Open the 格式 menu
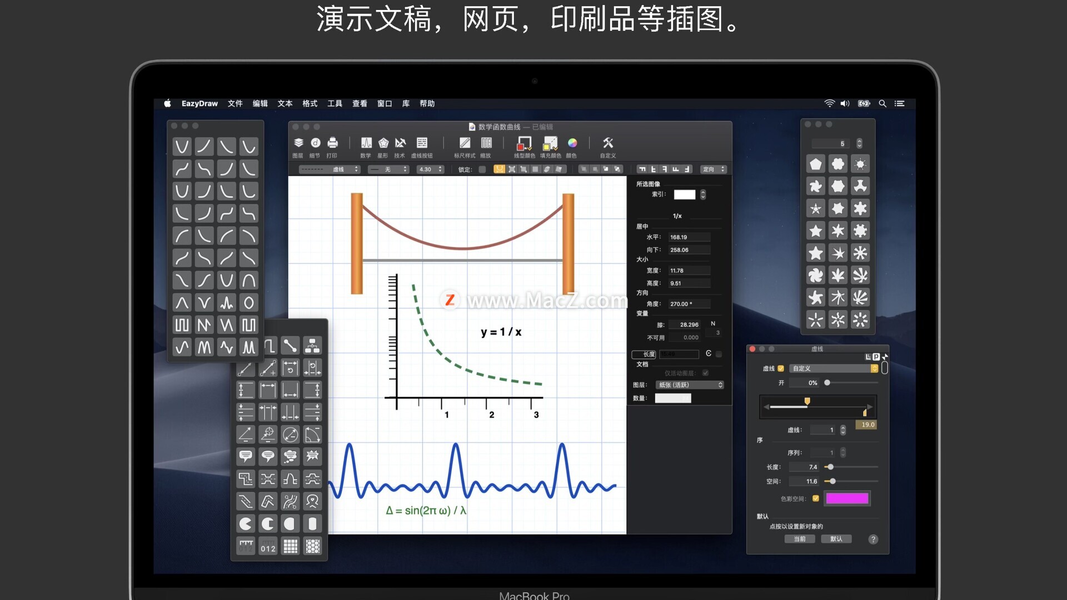Image resolution: width=1067 pixels, height=600 pixels. pos(310,103)
